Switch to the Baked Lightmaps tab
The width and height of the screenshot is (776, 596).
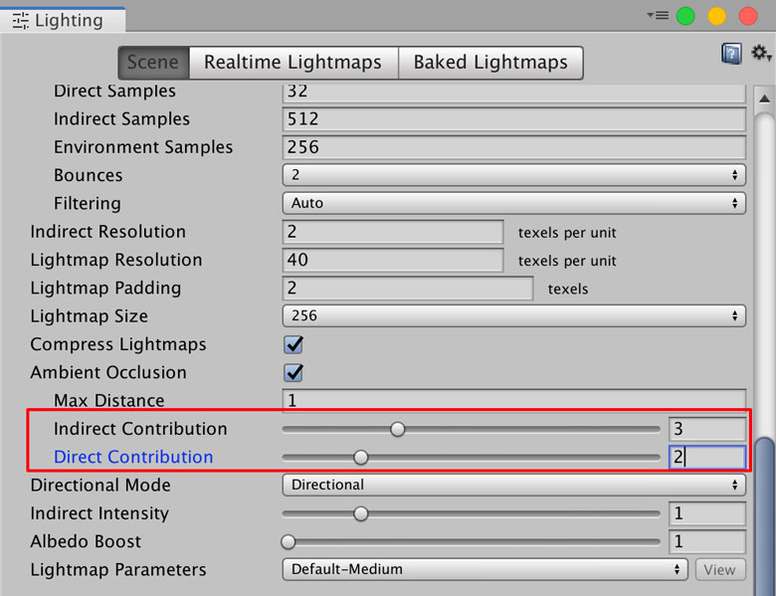(x=490, y=63)
